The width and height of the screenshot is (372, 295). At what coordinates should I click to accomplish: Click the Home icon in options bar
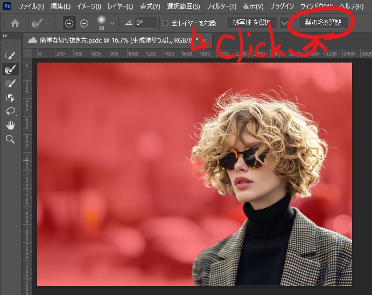(15, 23)
